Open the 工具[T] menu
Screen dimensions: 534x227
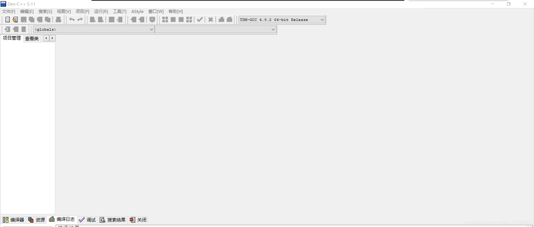click(120, 11)
